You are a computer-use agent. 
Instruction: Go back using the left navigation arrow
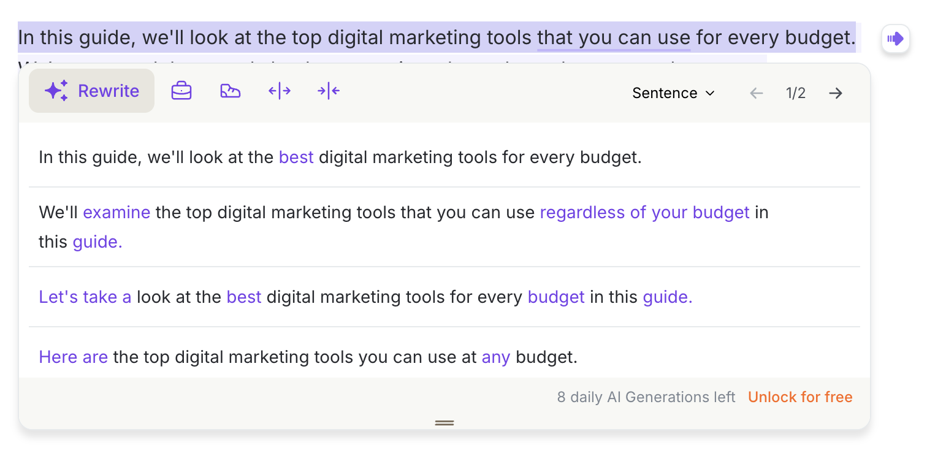pyautogui.click(x=757, y=93)
